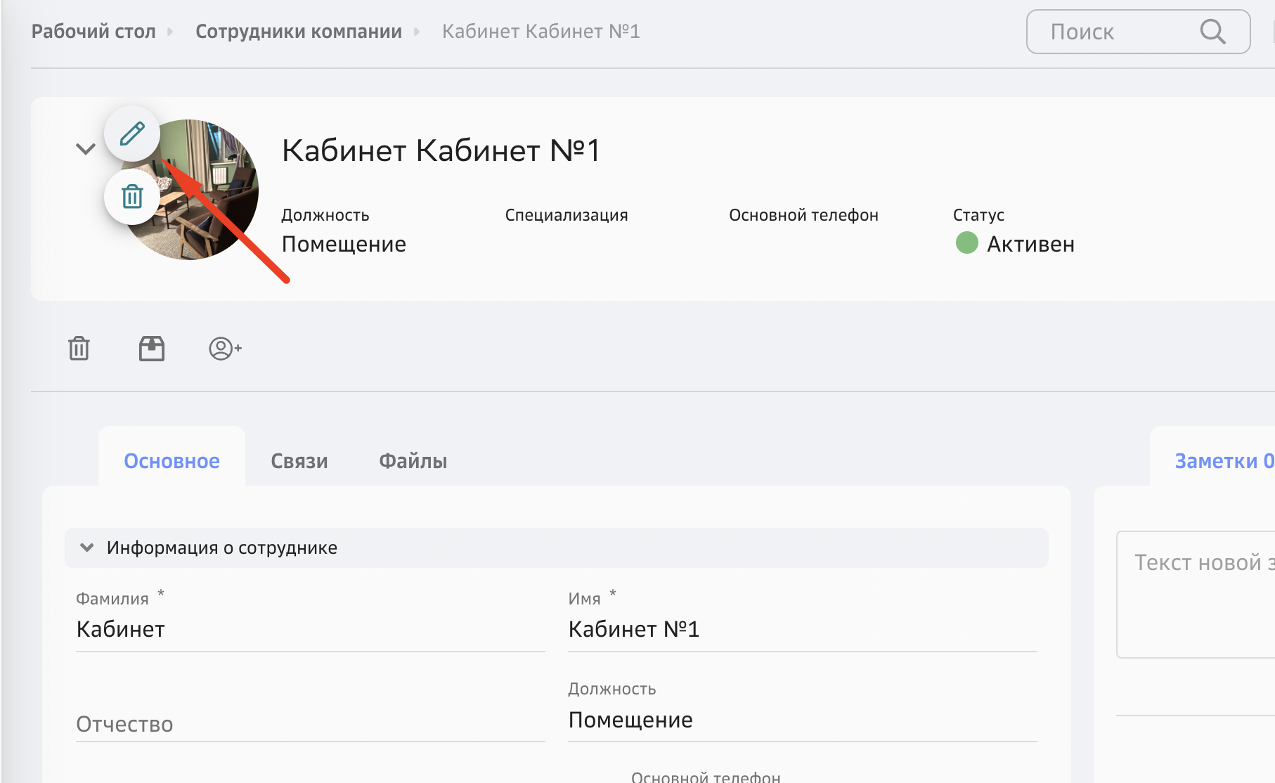Screen dimensions: 1275x783
Task: Click the Фамилия field with Кабинет
Action: (x=309, y=629)
